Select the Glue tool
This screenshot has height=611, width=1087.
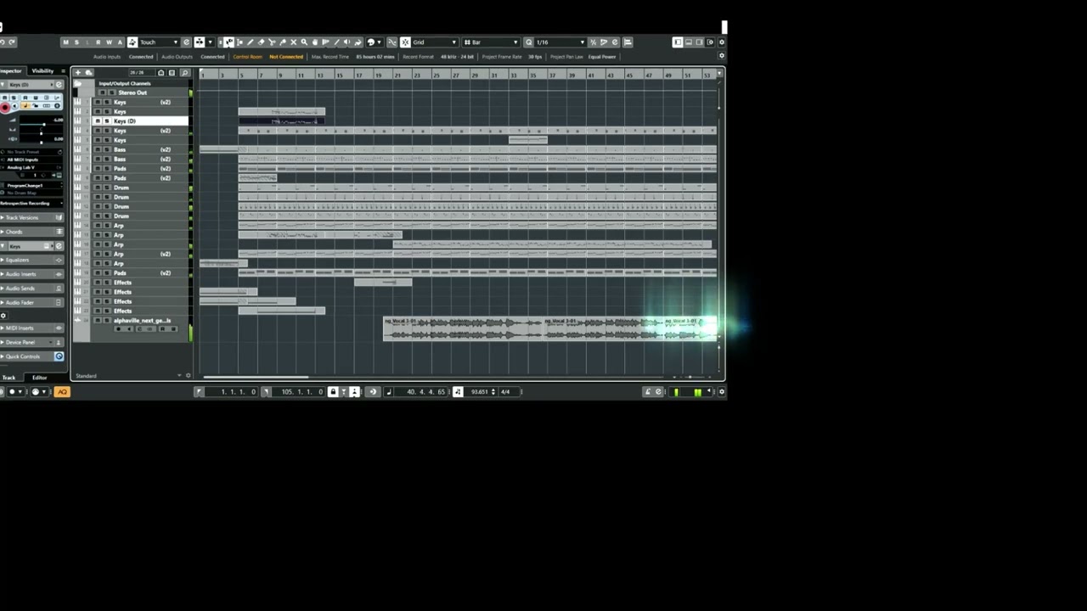click(x=283, y=42)
